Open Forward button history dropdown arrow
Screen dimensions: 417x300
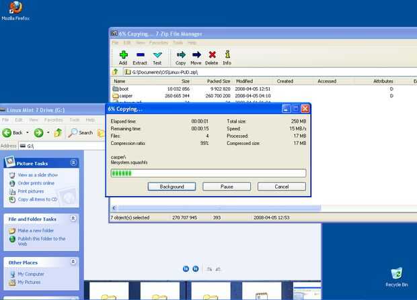[x=48, y=132]
